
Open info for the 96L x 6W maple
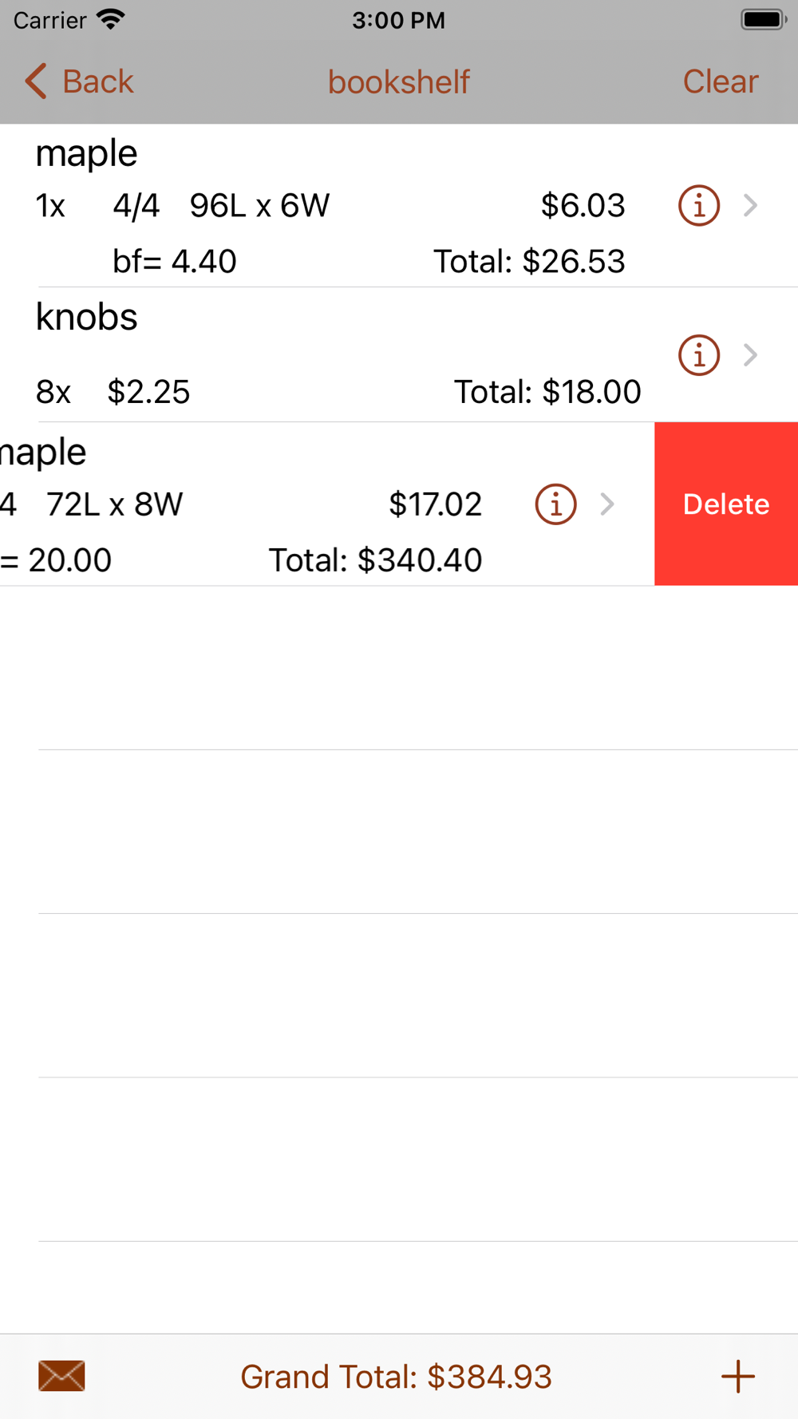click(699, 206)
